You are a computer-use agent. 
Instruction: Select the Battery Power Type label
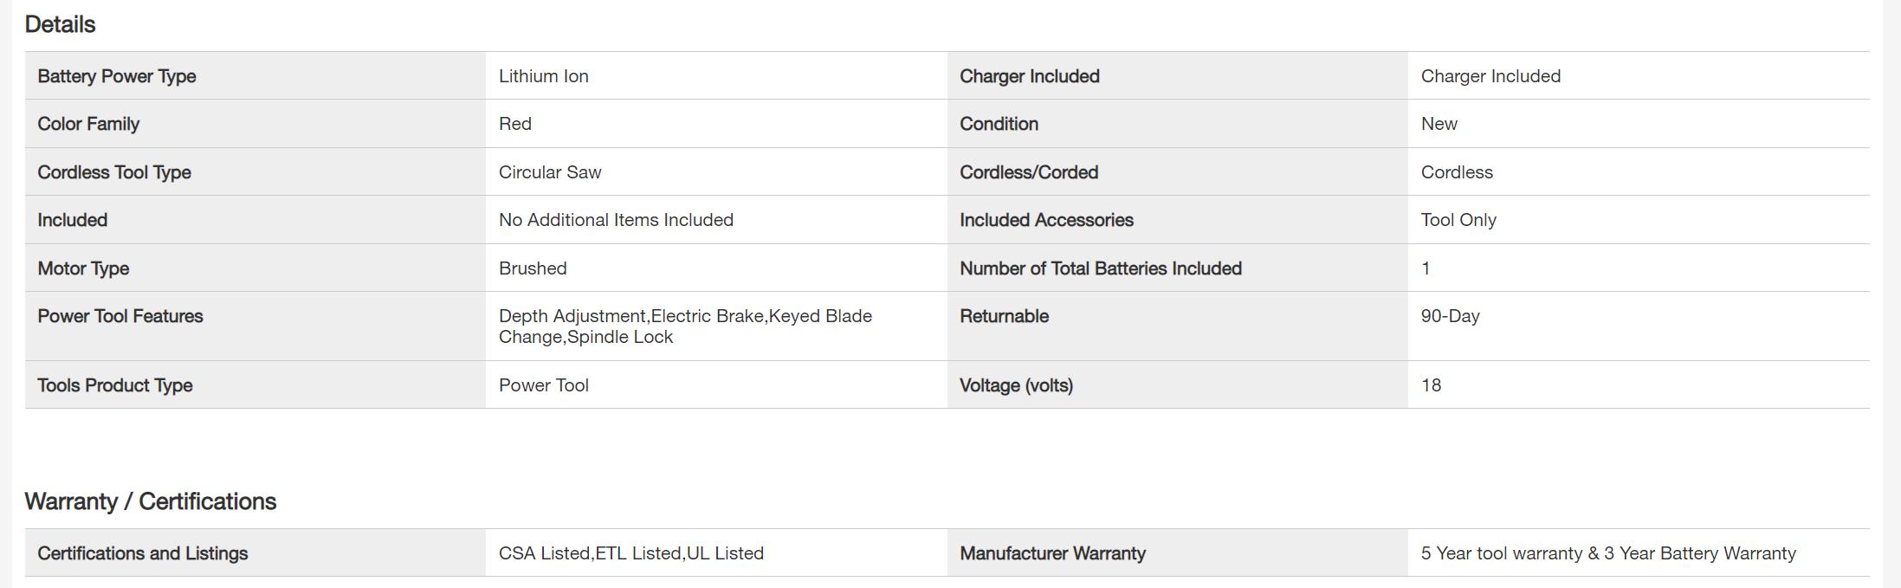(x=117, y=76)
